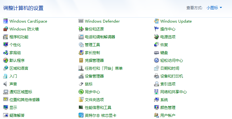Image resolution: width=232 pixels, height=119 pixels.
Task: Click the 家长控制 icon
Action: click(81, 52)
